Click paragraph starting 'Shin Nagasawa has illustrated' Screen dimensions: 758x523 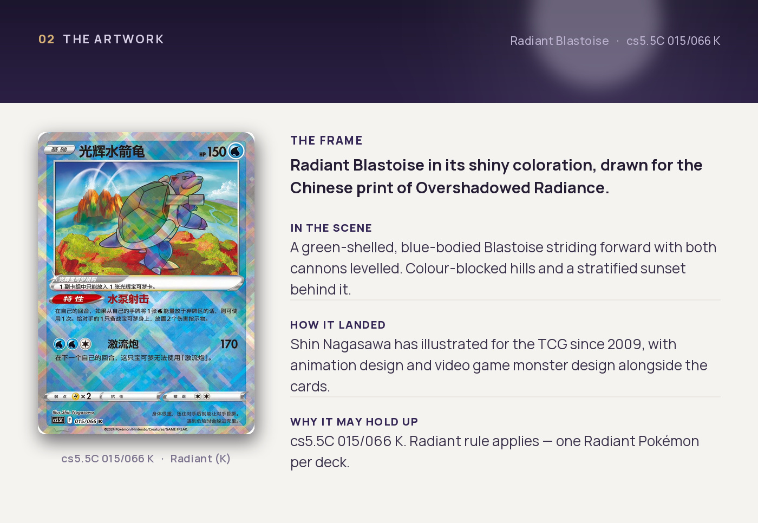click(x=499, y=365)
